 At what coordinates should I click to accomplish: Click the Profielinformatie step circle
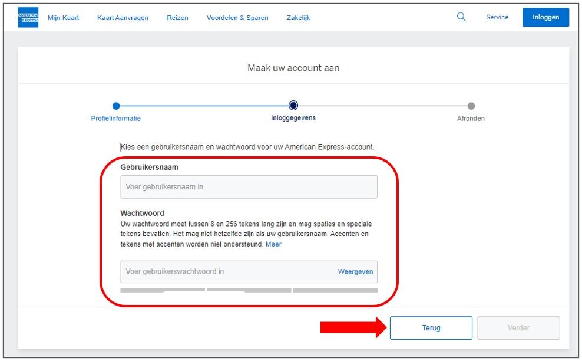point(116,106)
